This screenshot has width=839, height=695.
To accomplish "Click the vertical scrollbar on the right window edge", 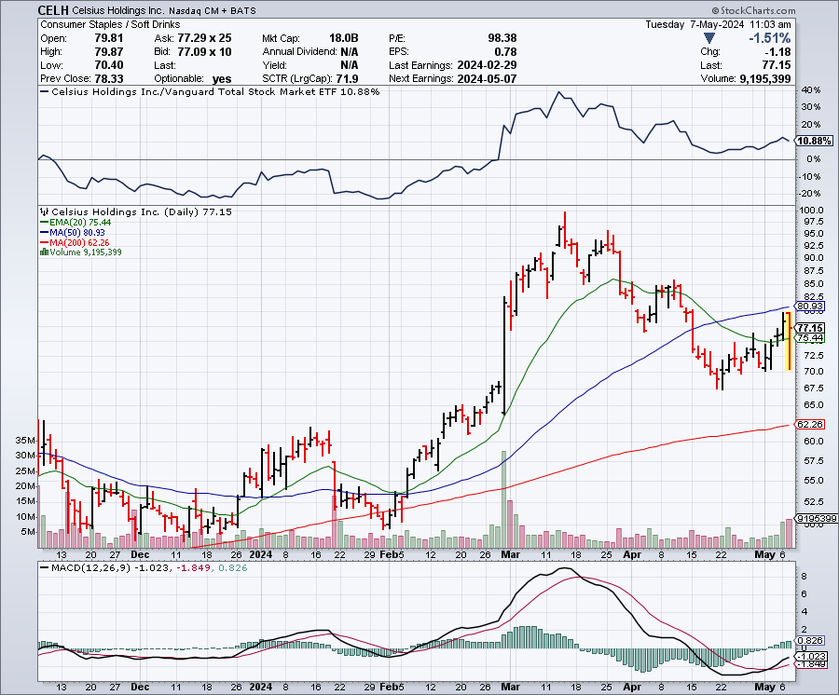I will click(x=833, y=347).
